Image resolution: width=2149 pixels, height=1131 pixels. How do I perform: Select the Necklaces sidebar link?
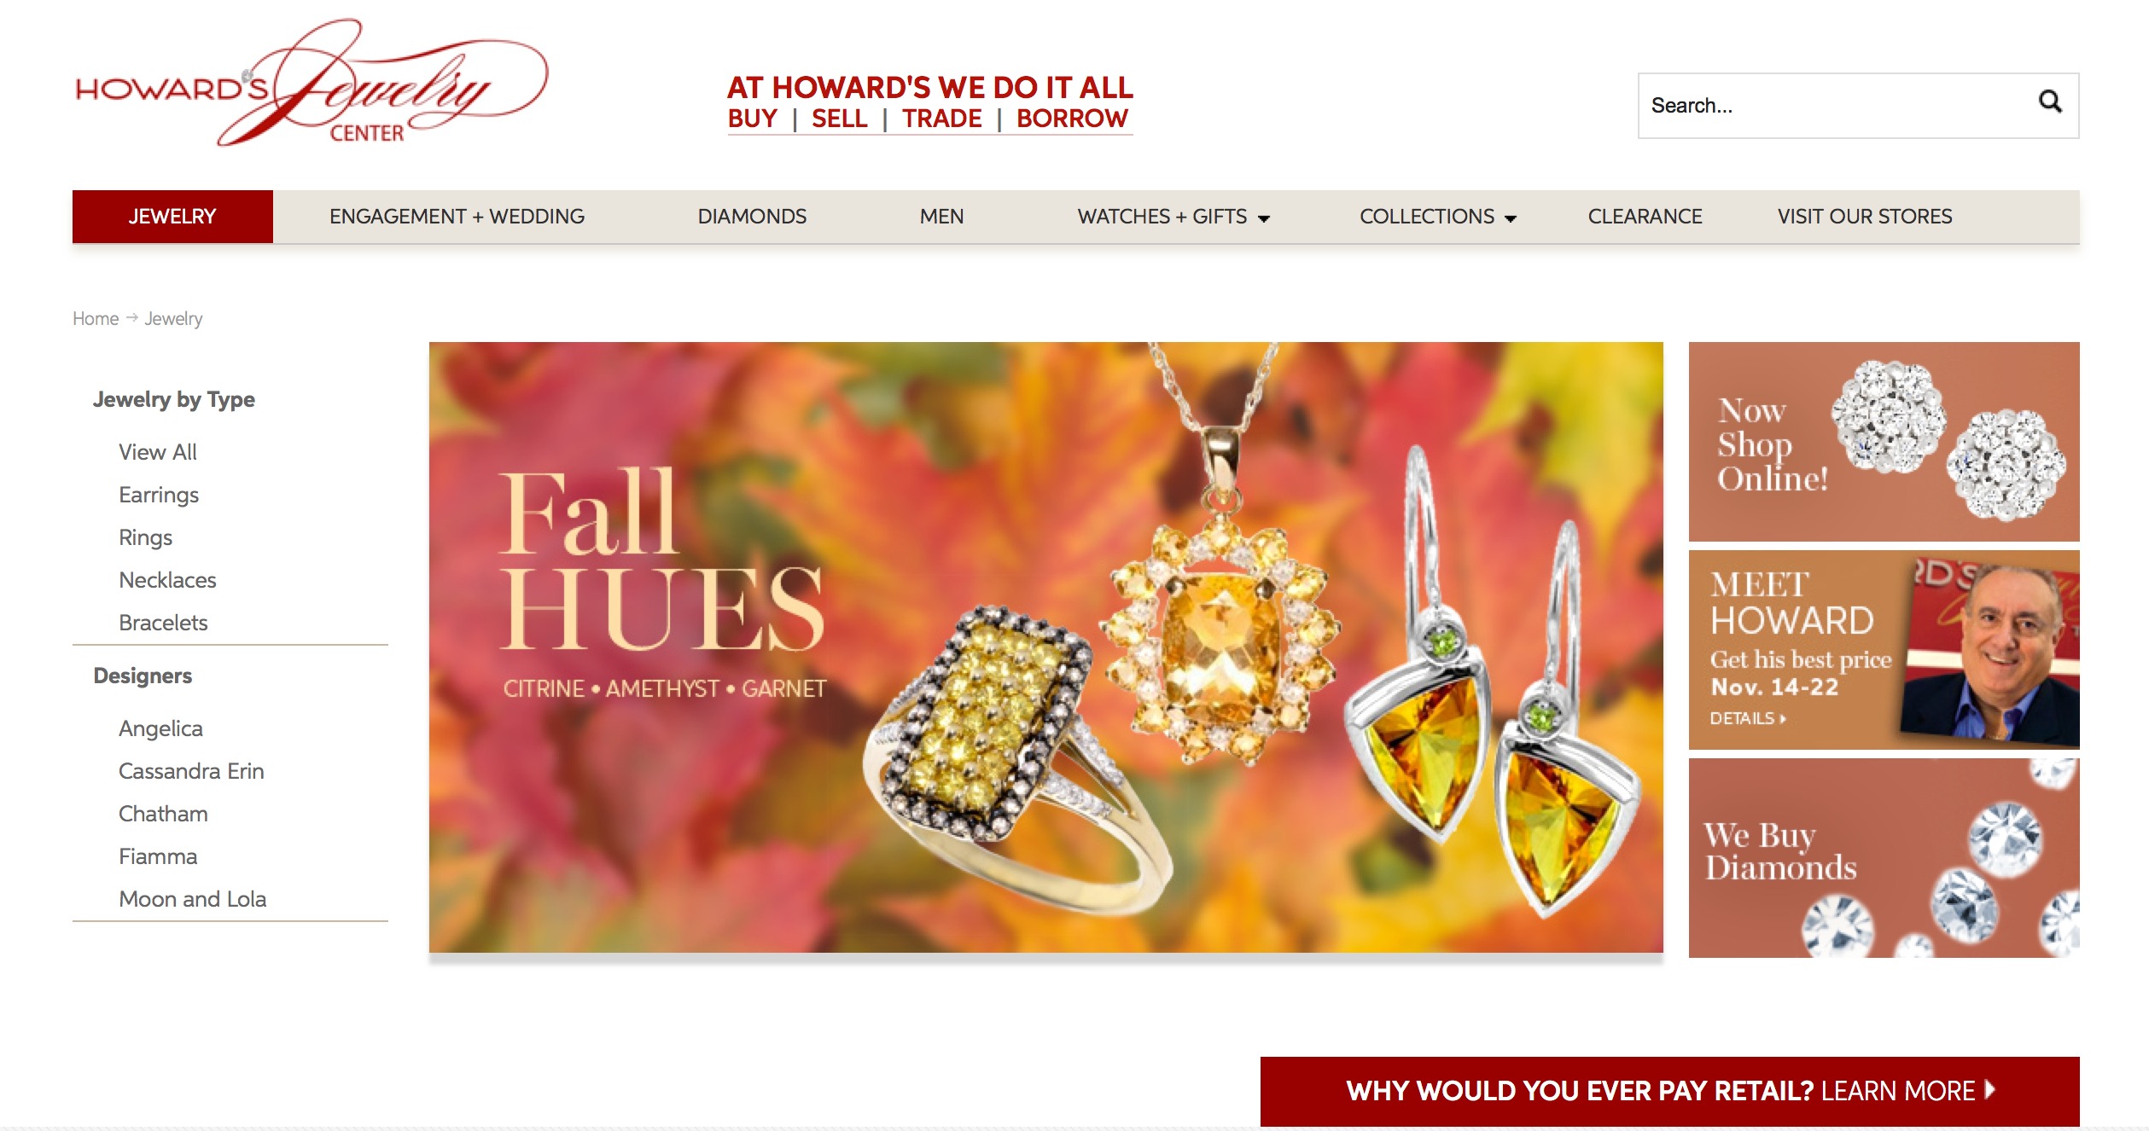coord(167,580)
